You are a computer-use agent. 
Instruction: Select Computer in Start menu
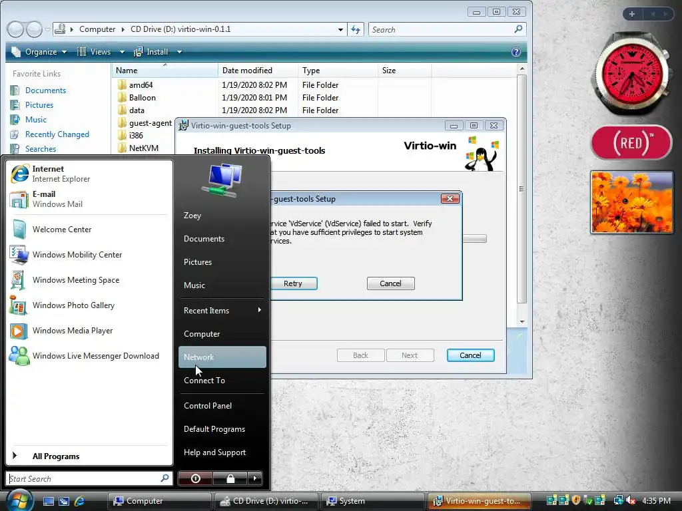coord(222,334)
